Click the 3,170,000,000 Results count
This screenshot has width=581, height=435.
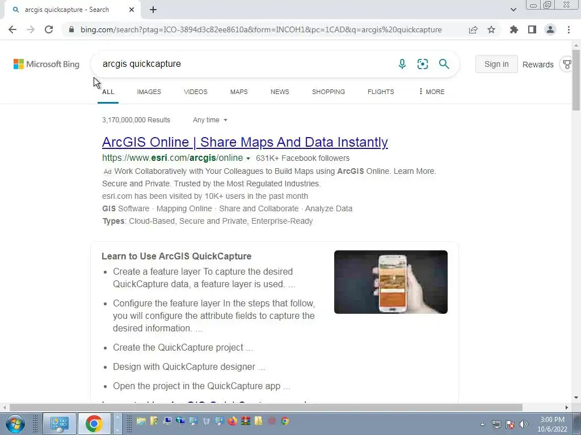point(136,120)
